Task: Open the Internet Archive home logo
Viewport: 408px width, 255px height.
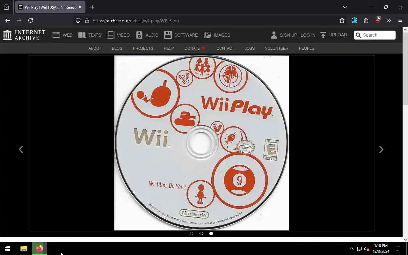Action: click(x=24, y=35)
